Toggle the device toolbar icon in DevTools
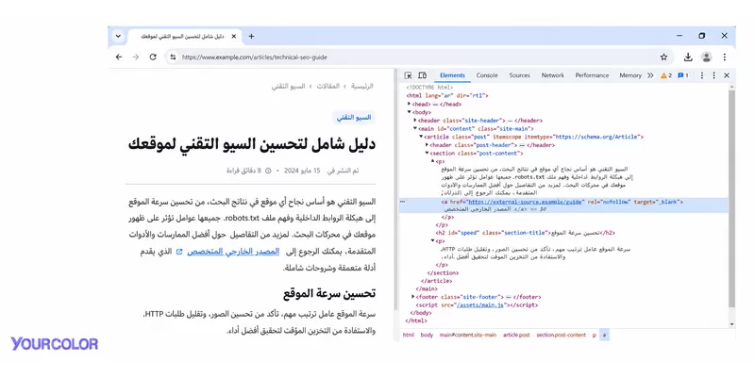Viewport: 755px width, 377px height. point(422,75)
